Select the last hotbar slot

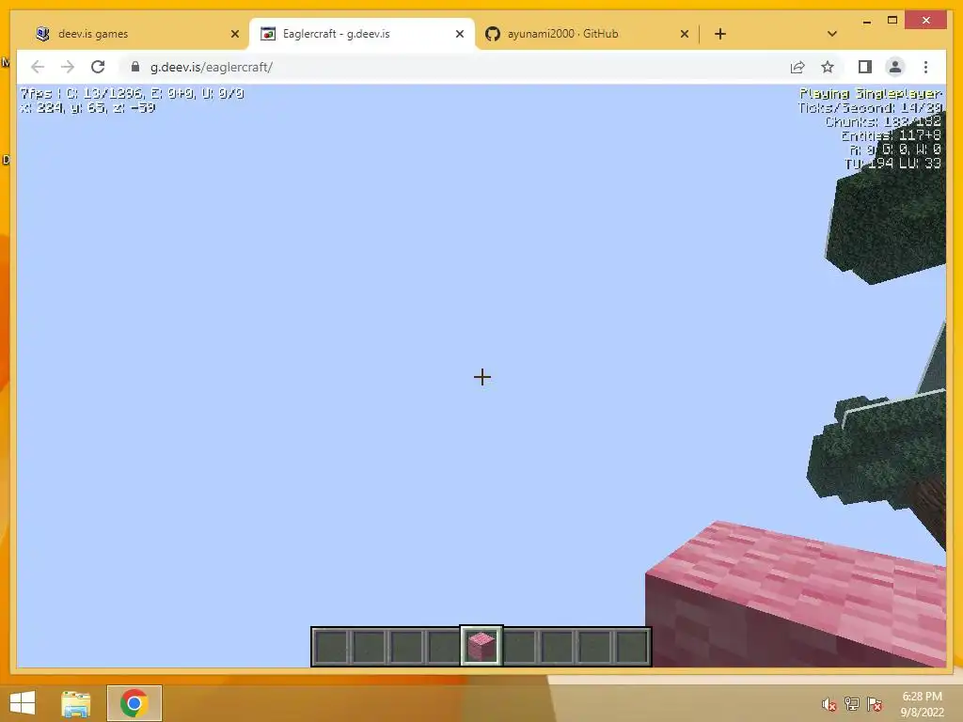632,646
